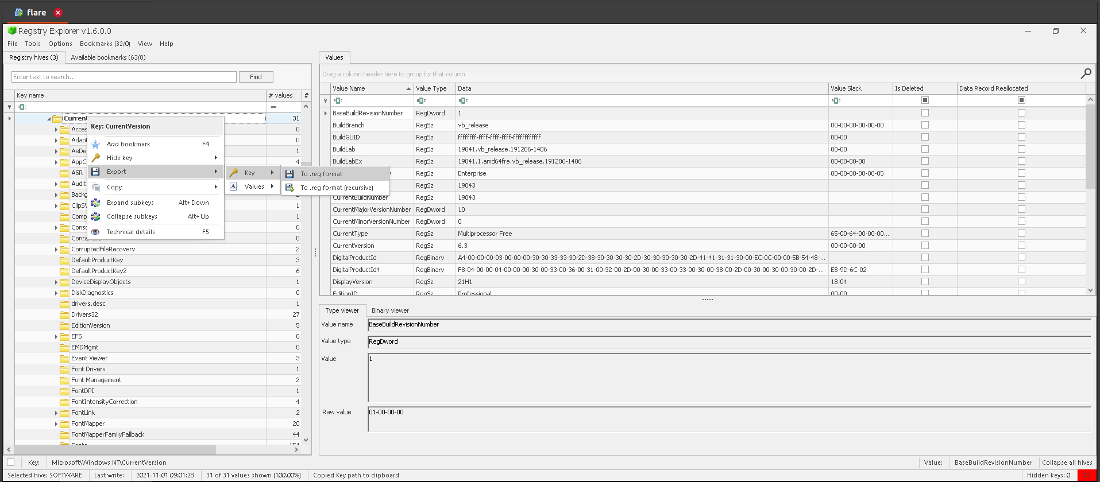
Task: Click the EditionVersion folder icon
Action: coord(64,325)
